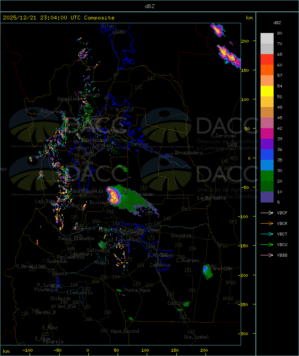Click the 'VBBB' legend label

tap(282, 255)
